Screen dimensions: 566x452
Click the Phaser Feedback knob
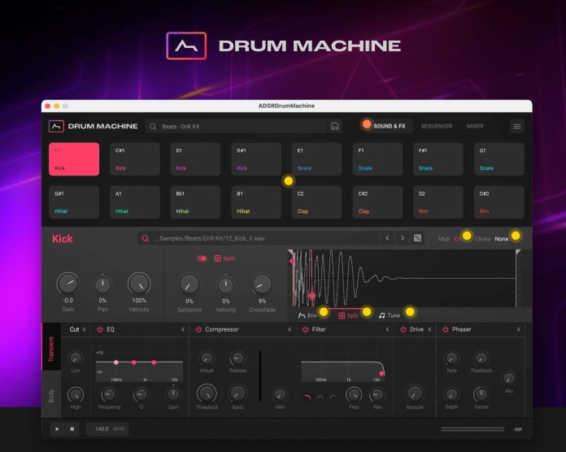[481, 359]
